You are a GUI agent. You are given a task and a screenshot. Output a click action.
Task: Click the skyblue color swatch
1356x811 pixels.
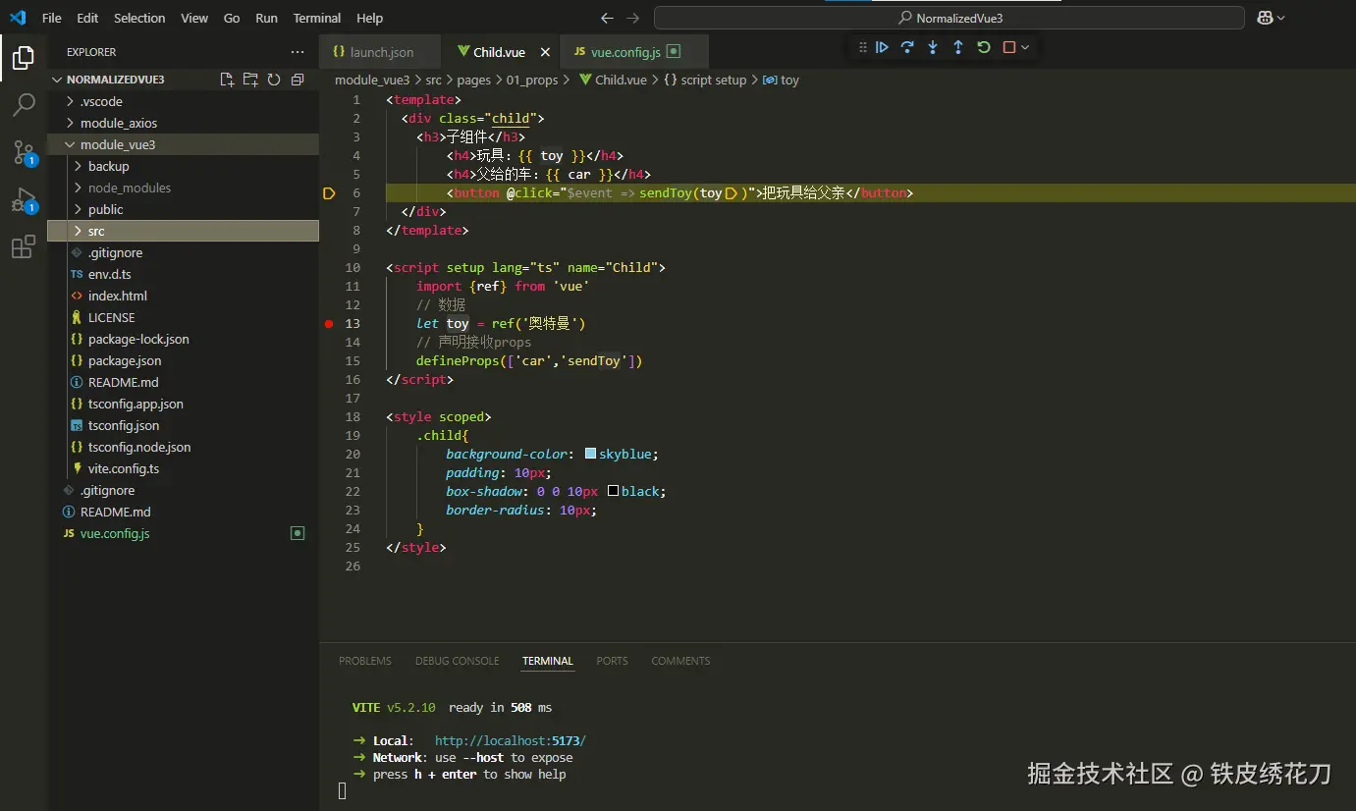590,454
